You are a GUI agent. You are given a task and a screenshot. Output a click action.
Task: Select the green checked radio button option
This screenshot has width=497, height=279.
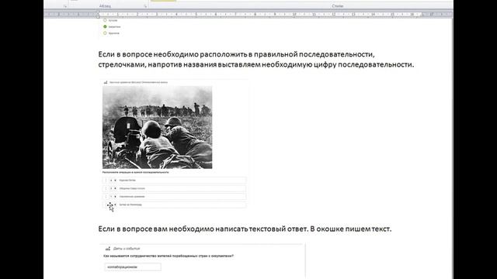[x=105, y=26]
